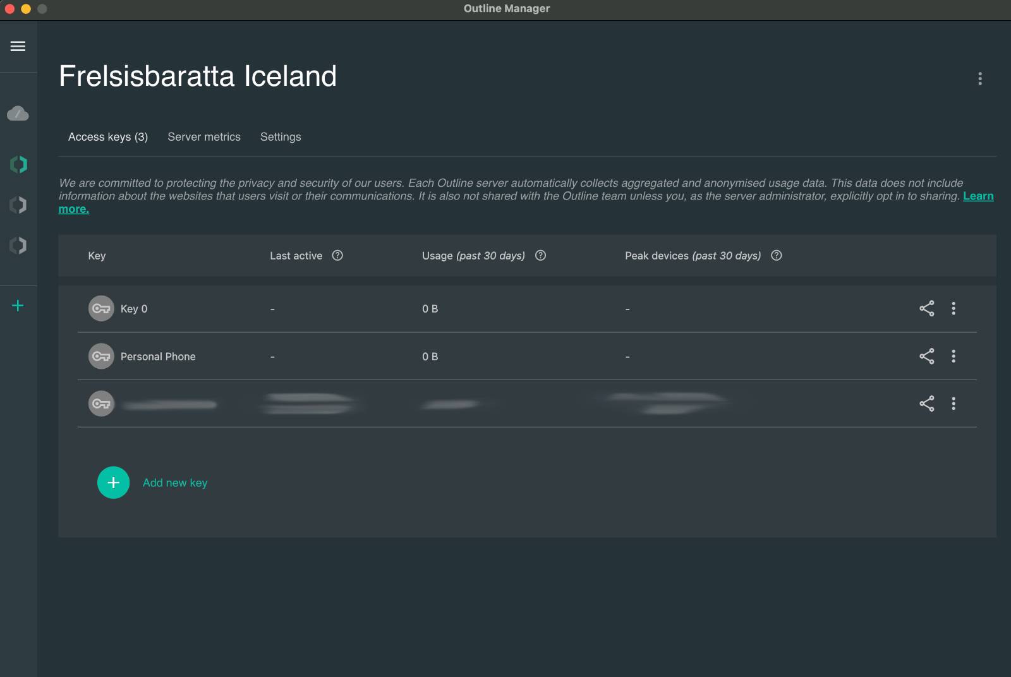Open the Key 0 more options menu
This screenshot has width=1011, height=677.
(953, 308)
